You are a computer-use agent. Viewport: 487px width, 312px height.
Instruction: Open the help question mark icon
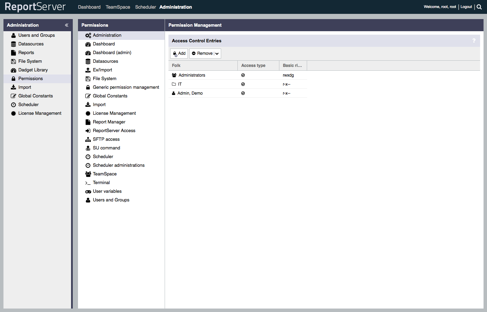point(474,41)
